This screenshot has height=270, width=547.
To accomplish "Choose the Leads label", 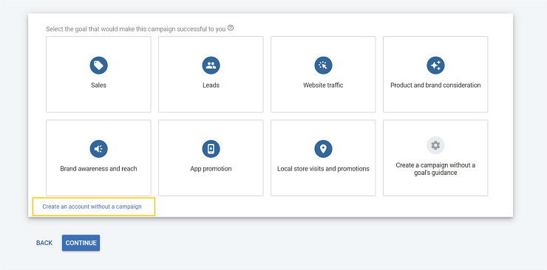I will pyautogui.click(x=211, y=86).
